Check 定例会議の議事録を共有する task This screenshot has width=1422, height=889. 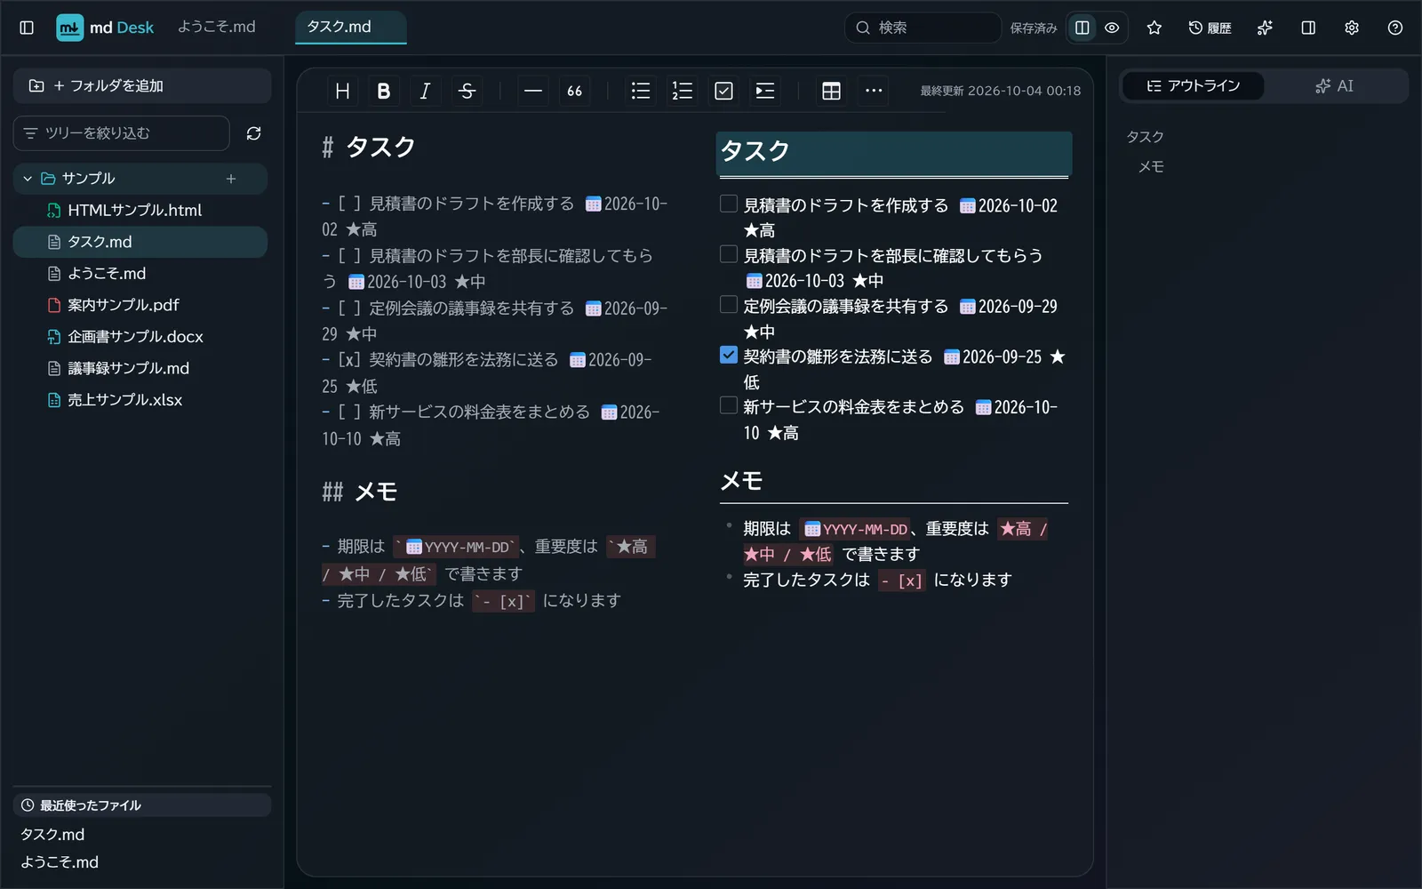click(729, 305)
